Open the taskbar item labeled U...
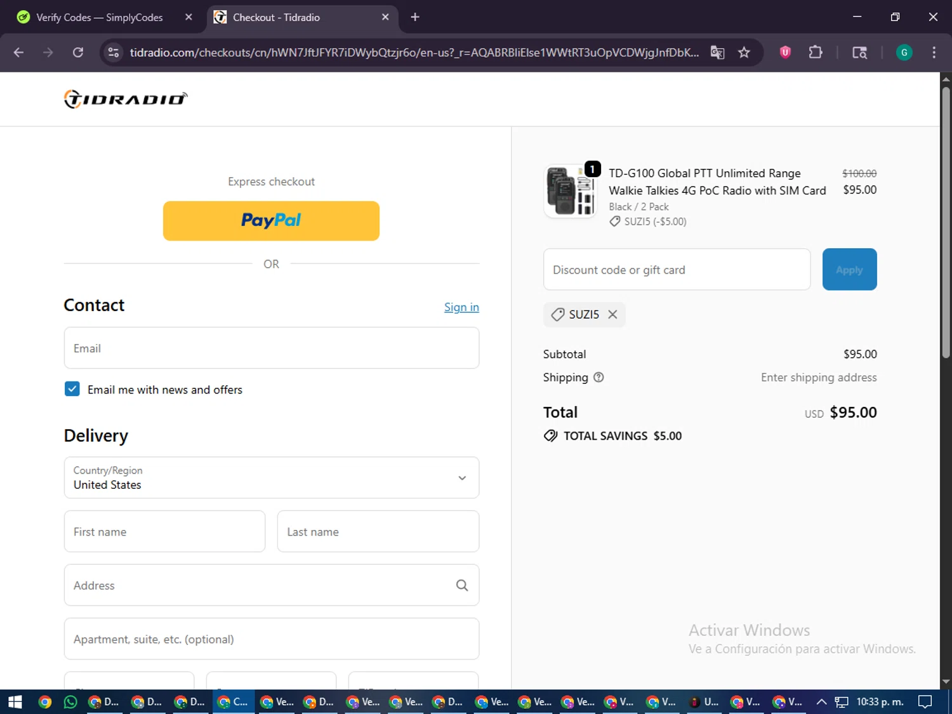The image size is (952, 714). [x=704, y=702]
